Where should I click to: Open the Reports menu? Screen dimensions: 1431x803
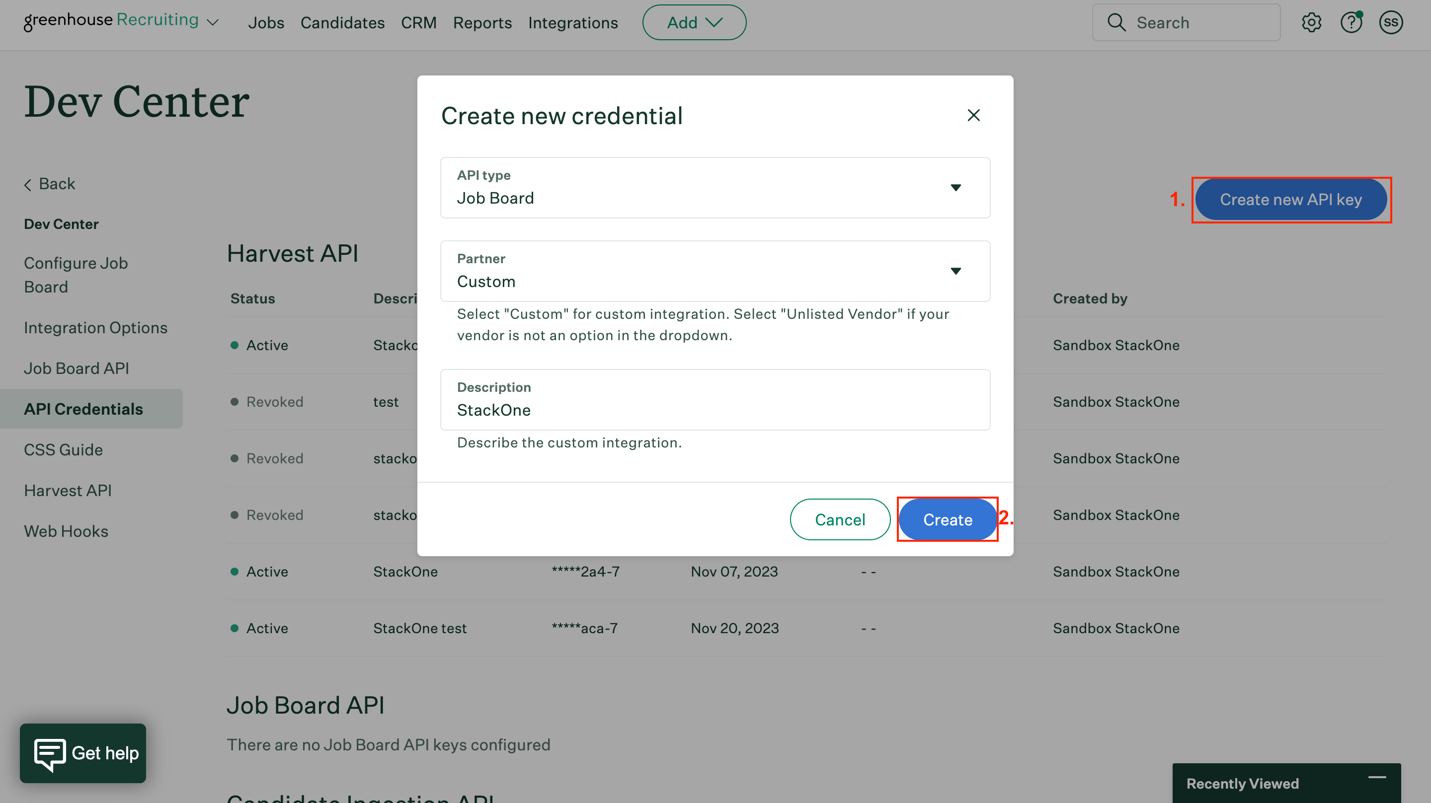481,23
